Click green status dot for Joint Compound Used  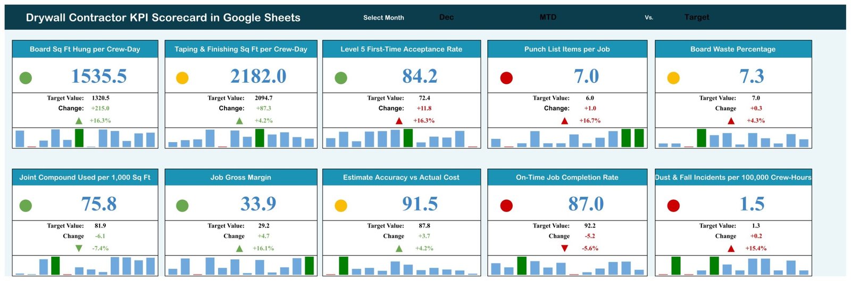tap(26, 205)
